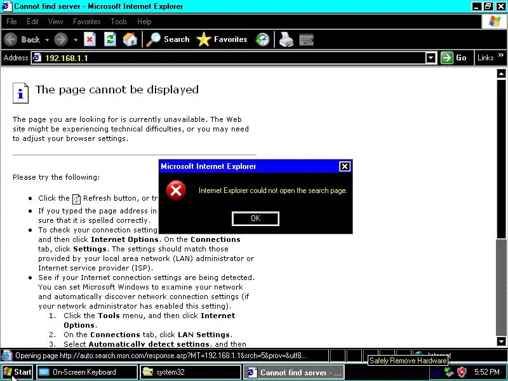Image resolution: width=508 pixels, height=381 pixels.
Task: Refresh the page with toolbar icon
Action: click(x=110, y=39)
